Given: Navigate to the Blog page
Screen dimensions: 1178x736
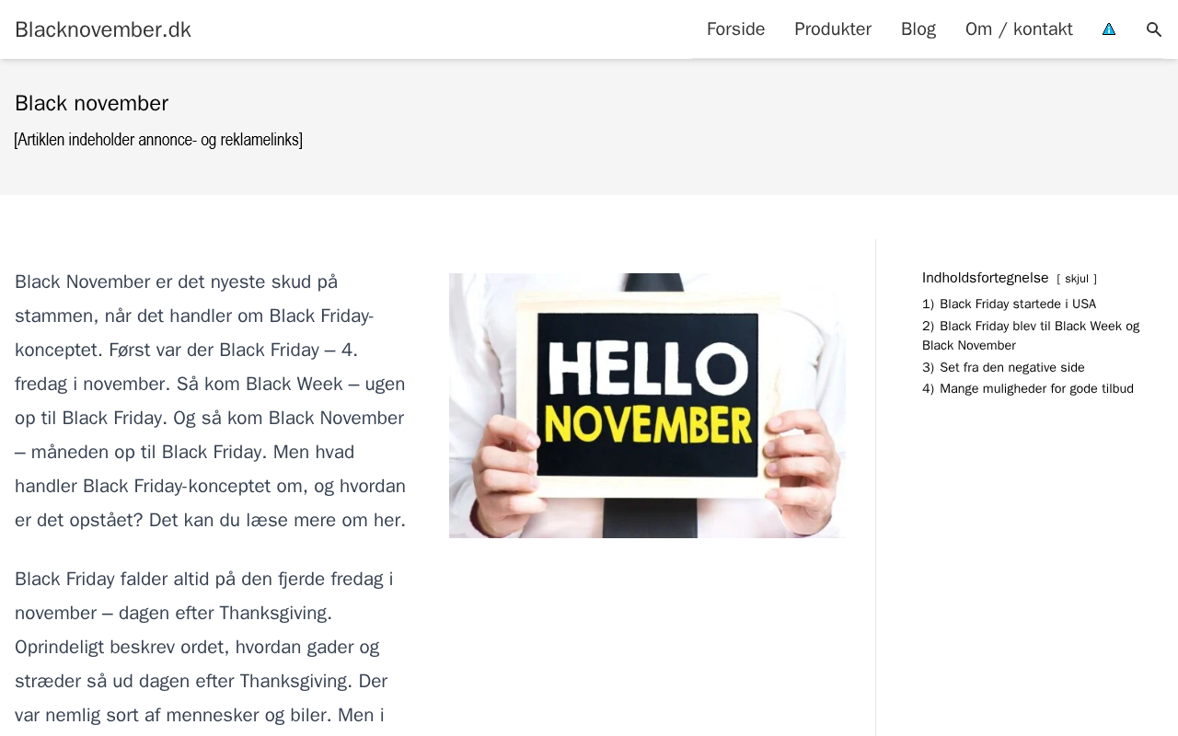Looking at the screenshot, I should (918, 29).
